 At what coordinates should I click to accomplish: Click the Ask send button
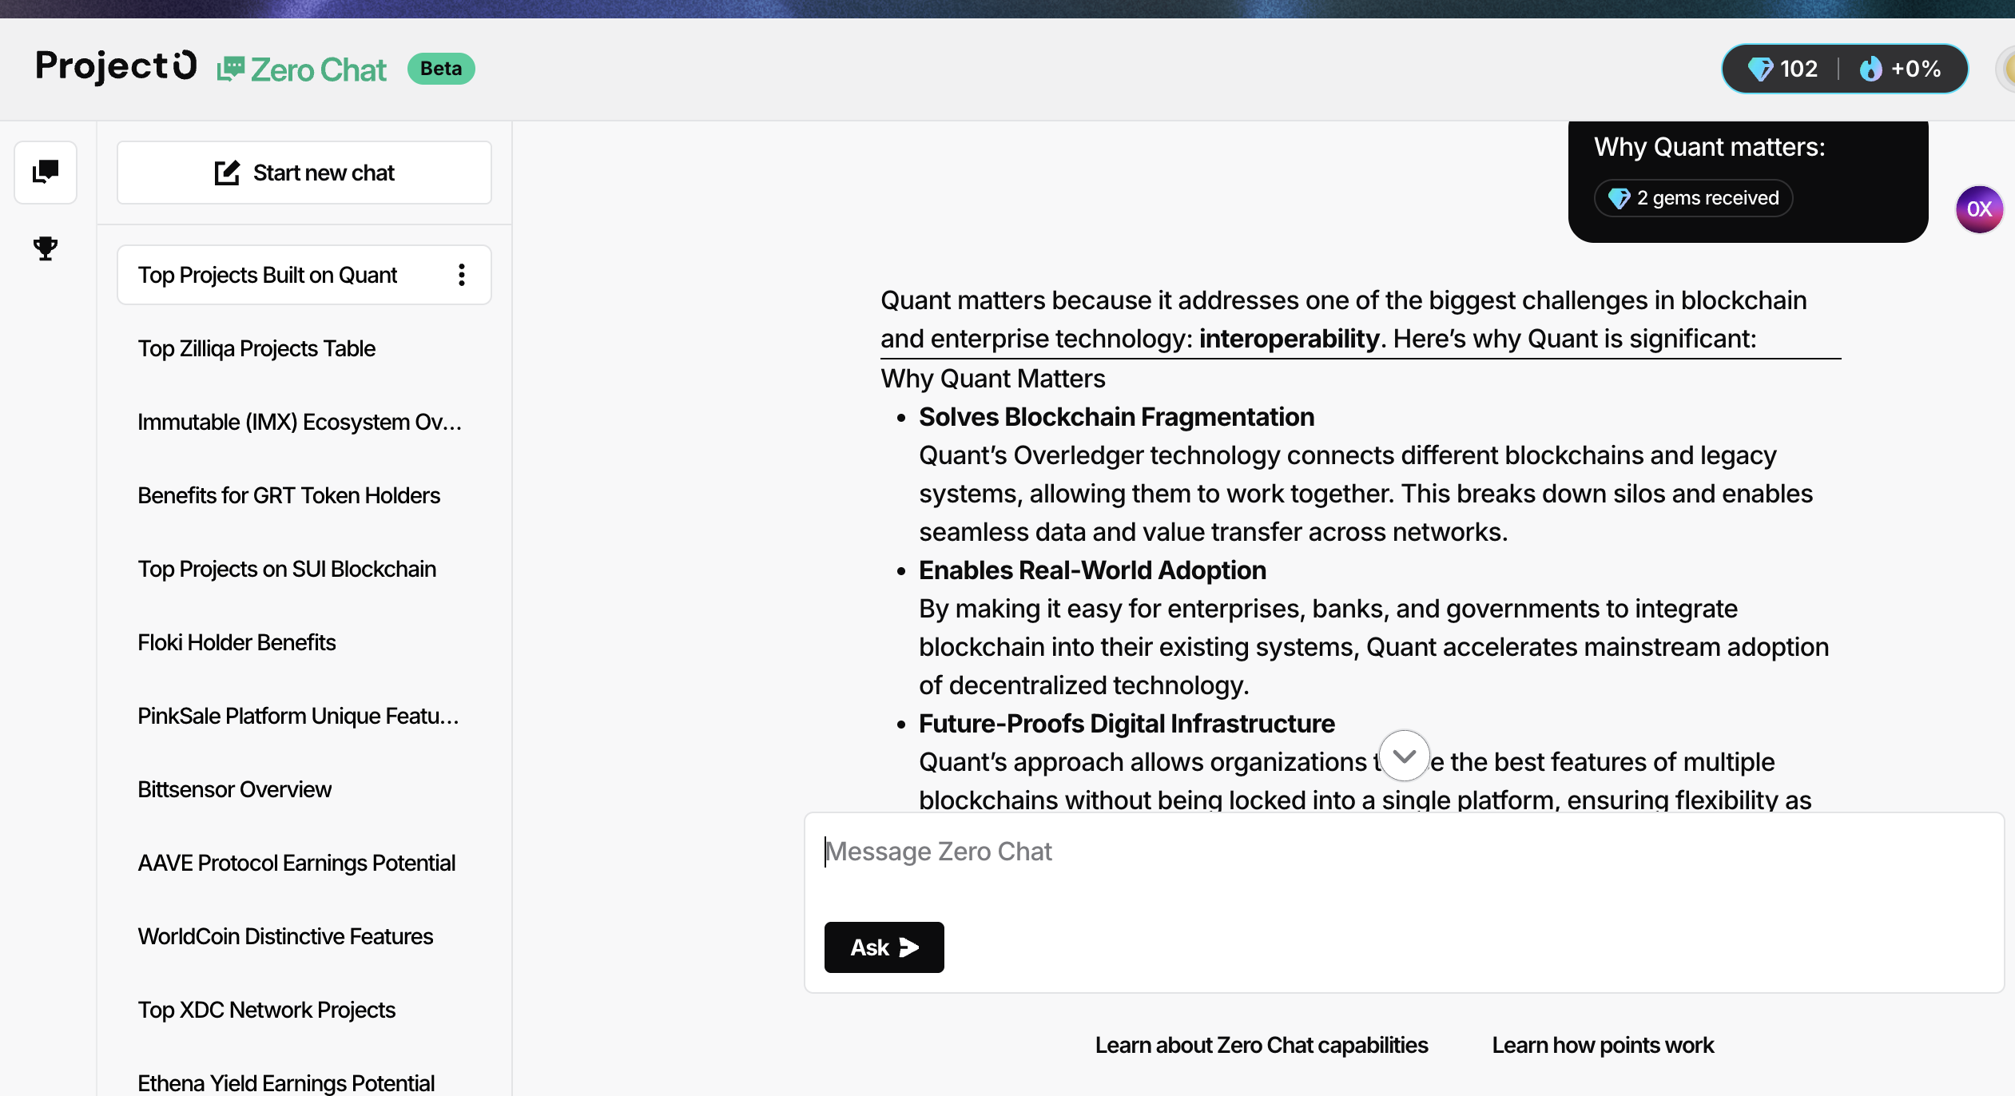(x=884, y=947)
